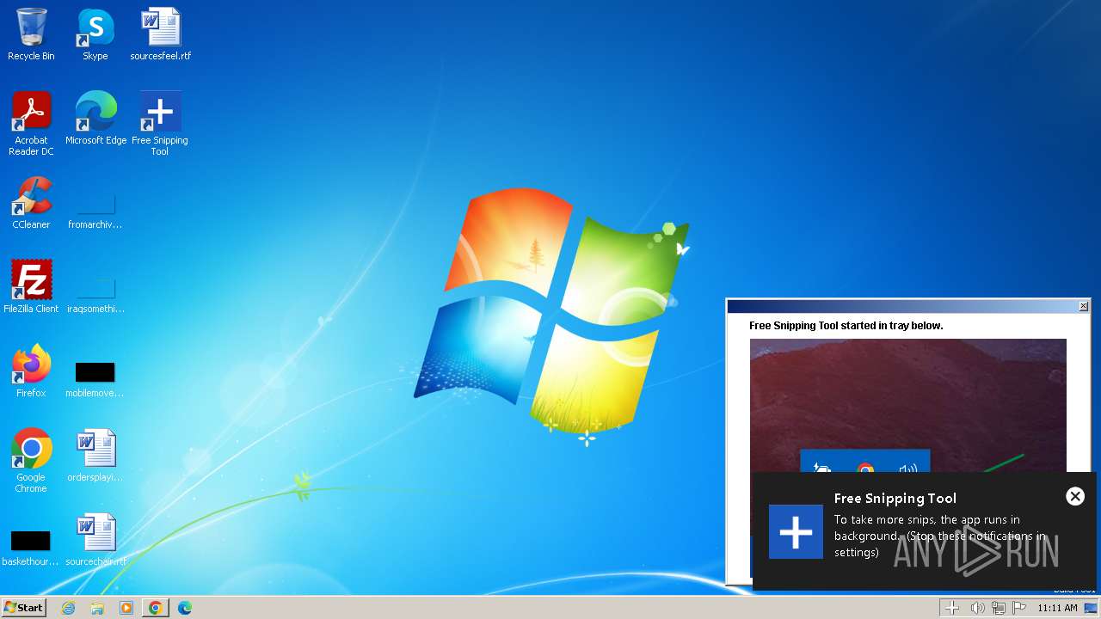Click the Free Snipping Tool tray icon
The image size is (1101, 619).
pyautogui.click(x=952, y=608)
